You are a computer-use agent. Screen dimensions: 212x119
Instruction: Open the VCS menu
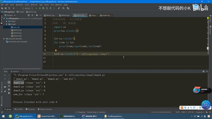(52, 5)
